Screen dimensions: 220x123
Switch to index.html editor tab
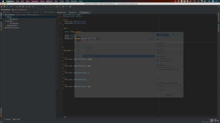click(x=62, y=12)
